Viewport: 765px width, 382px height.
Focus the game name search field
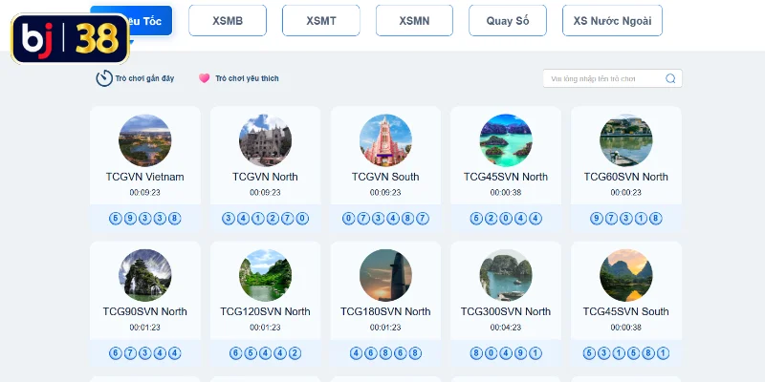point(612,78)
